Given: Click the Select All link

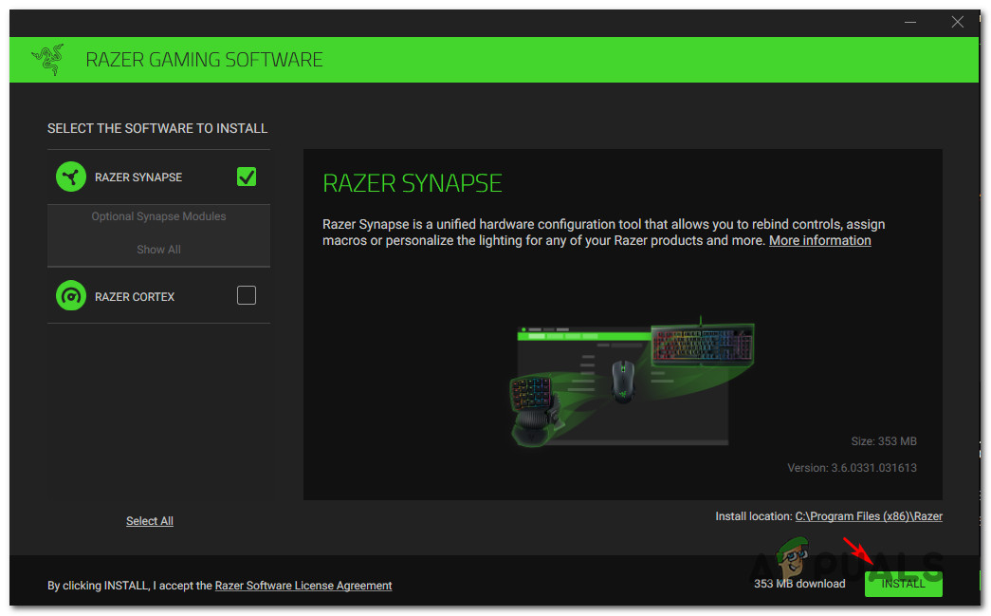Looking at the screenshot, I should [150, 521].
